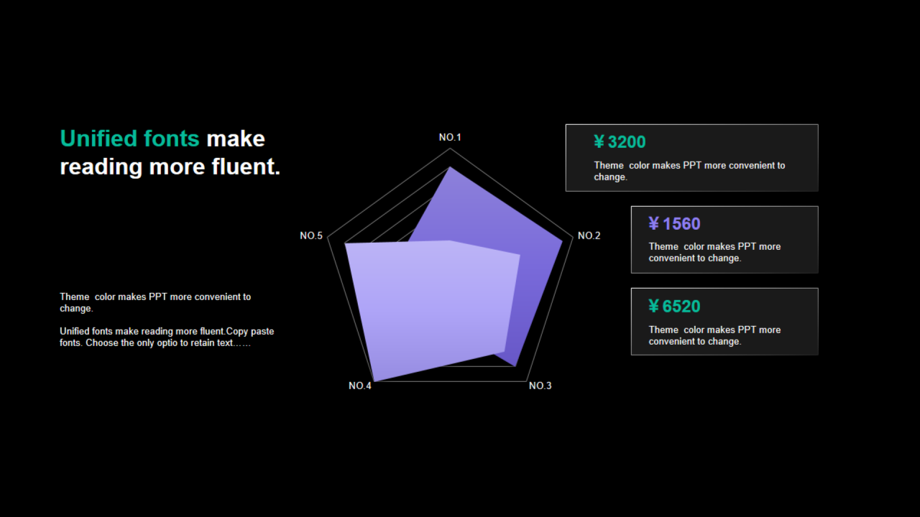
Task: Select the description under ¥3200
Action: point(689,171)
